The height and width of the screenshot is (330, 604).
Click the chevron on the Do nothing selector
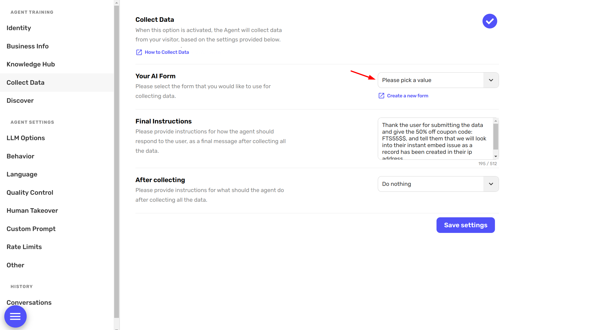click(x=491, y=184)
